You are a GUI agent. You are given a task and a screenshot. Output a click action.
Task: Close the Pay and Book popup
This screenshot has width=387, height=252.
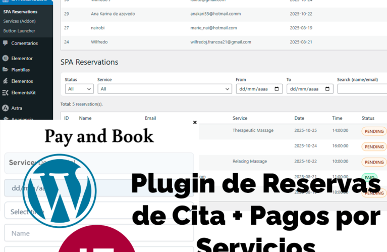(x=195, y=122)
